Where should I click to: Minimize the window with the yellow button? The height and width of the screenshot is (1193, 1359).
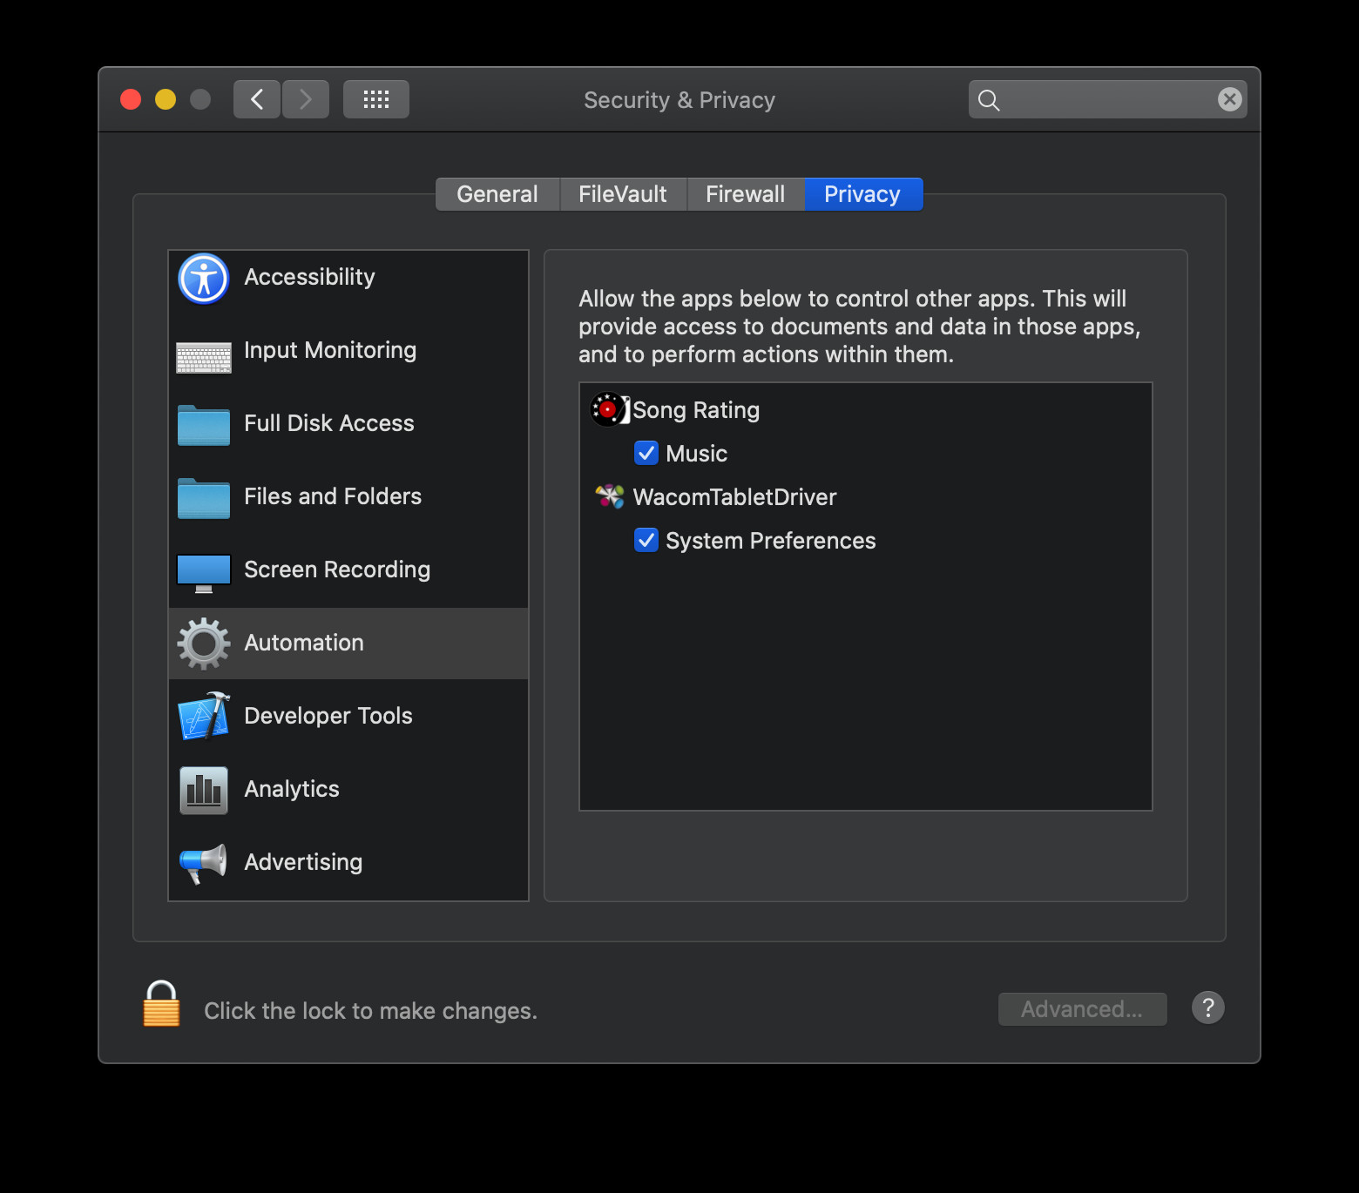[x=166, y=99]
